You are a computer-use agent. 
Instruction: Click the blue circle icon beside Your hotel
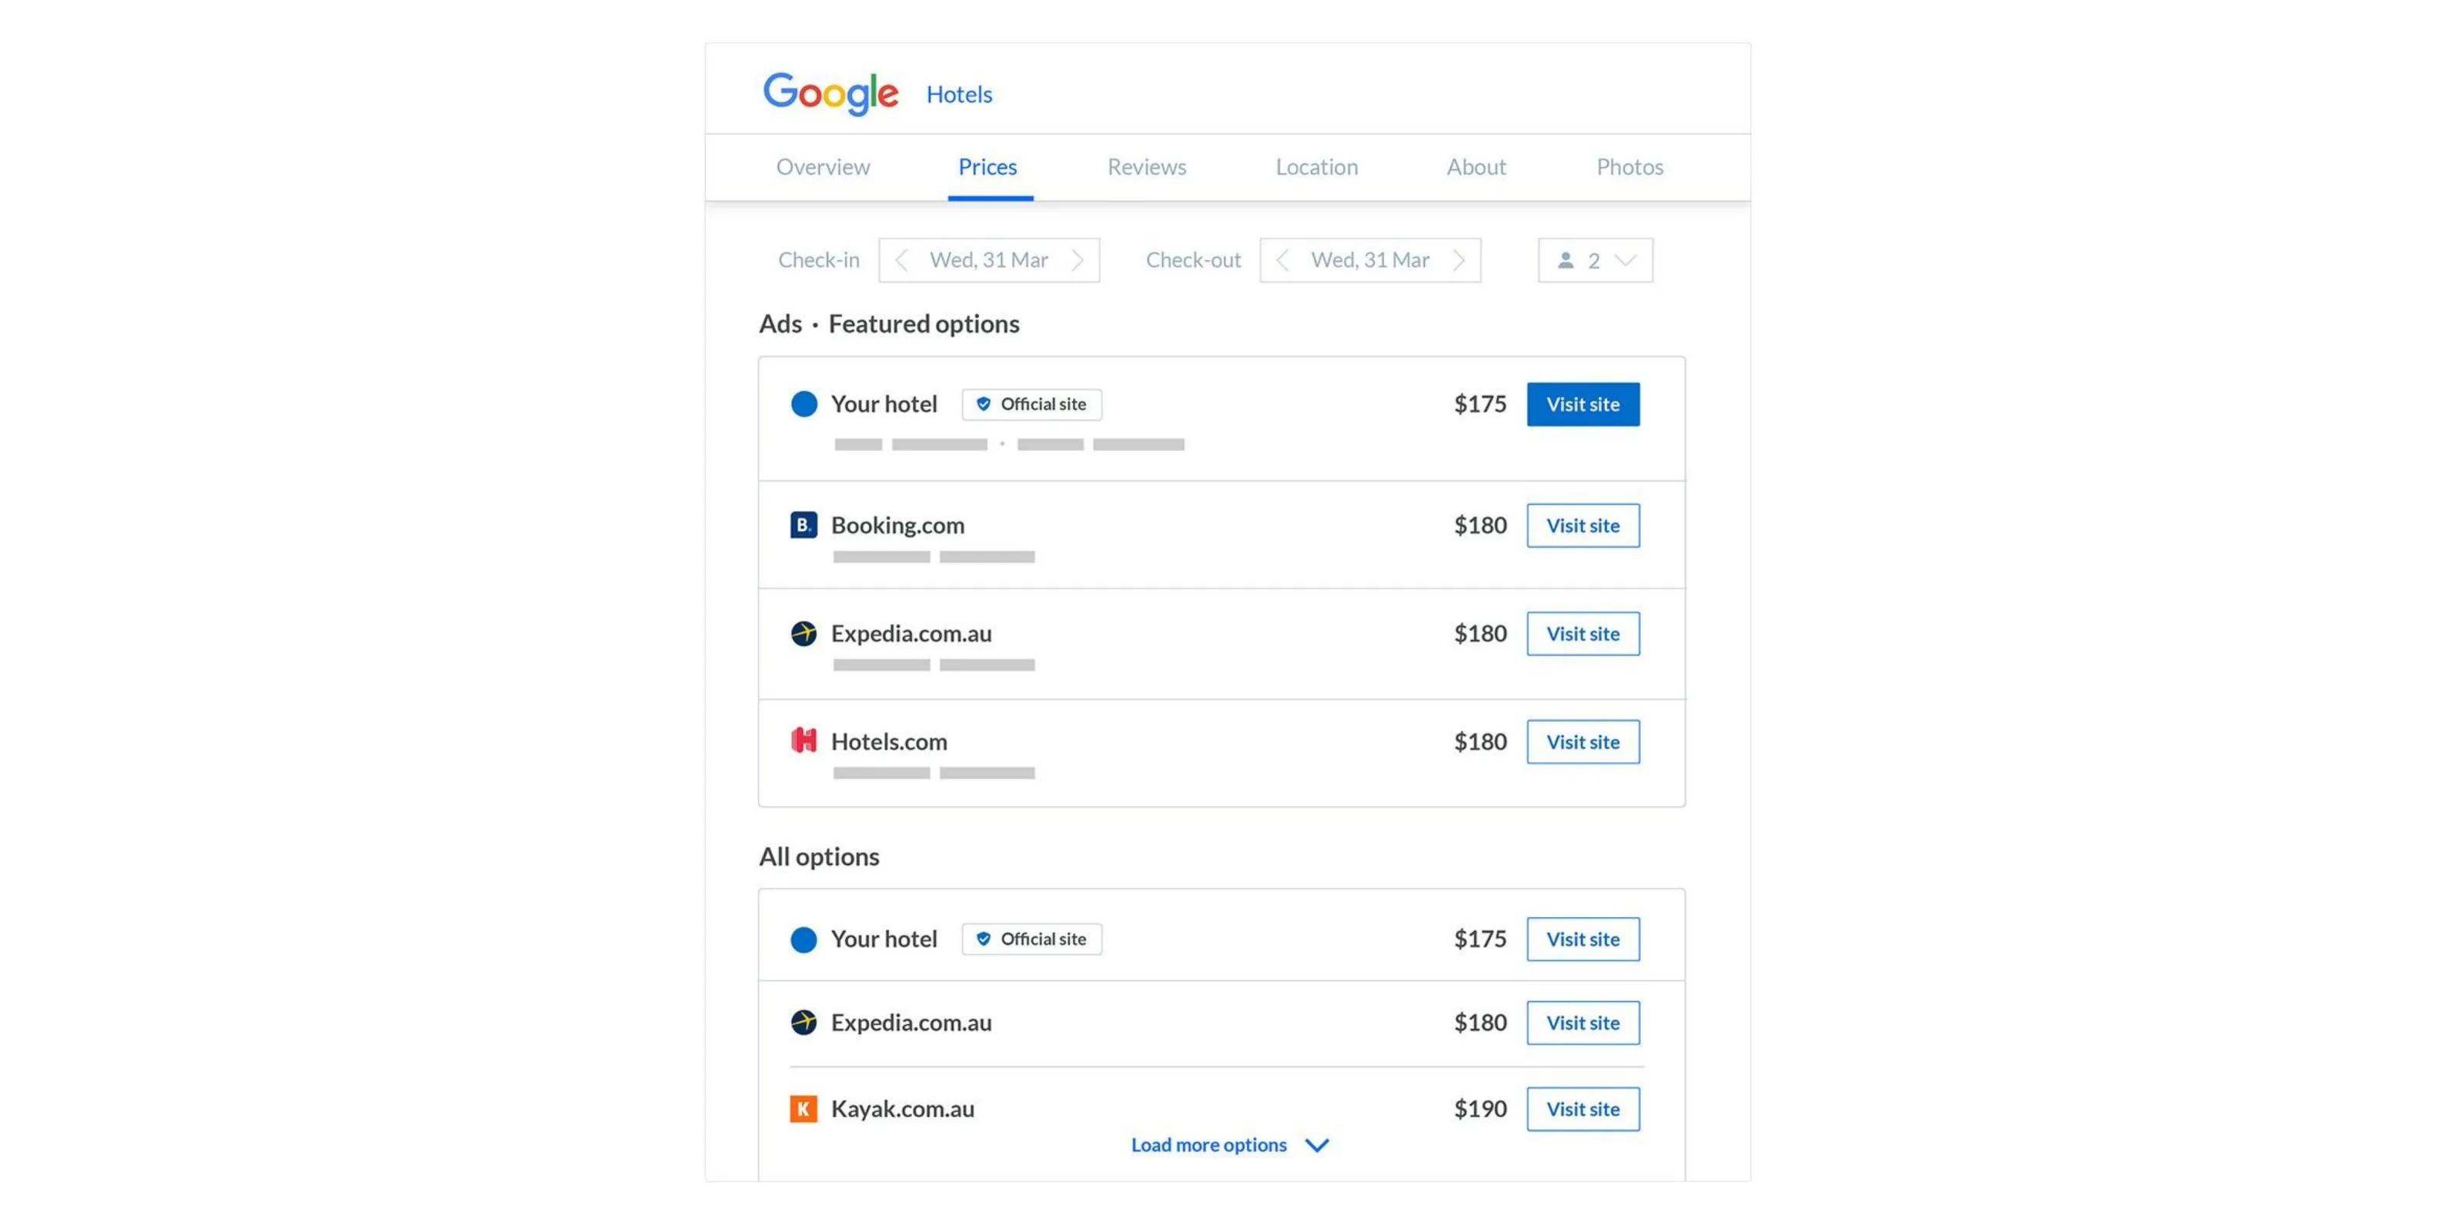click(804, 403)
